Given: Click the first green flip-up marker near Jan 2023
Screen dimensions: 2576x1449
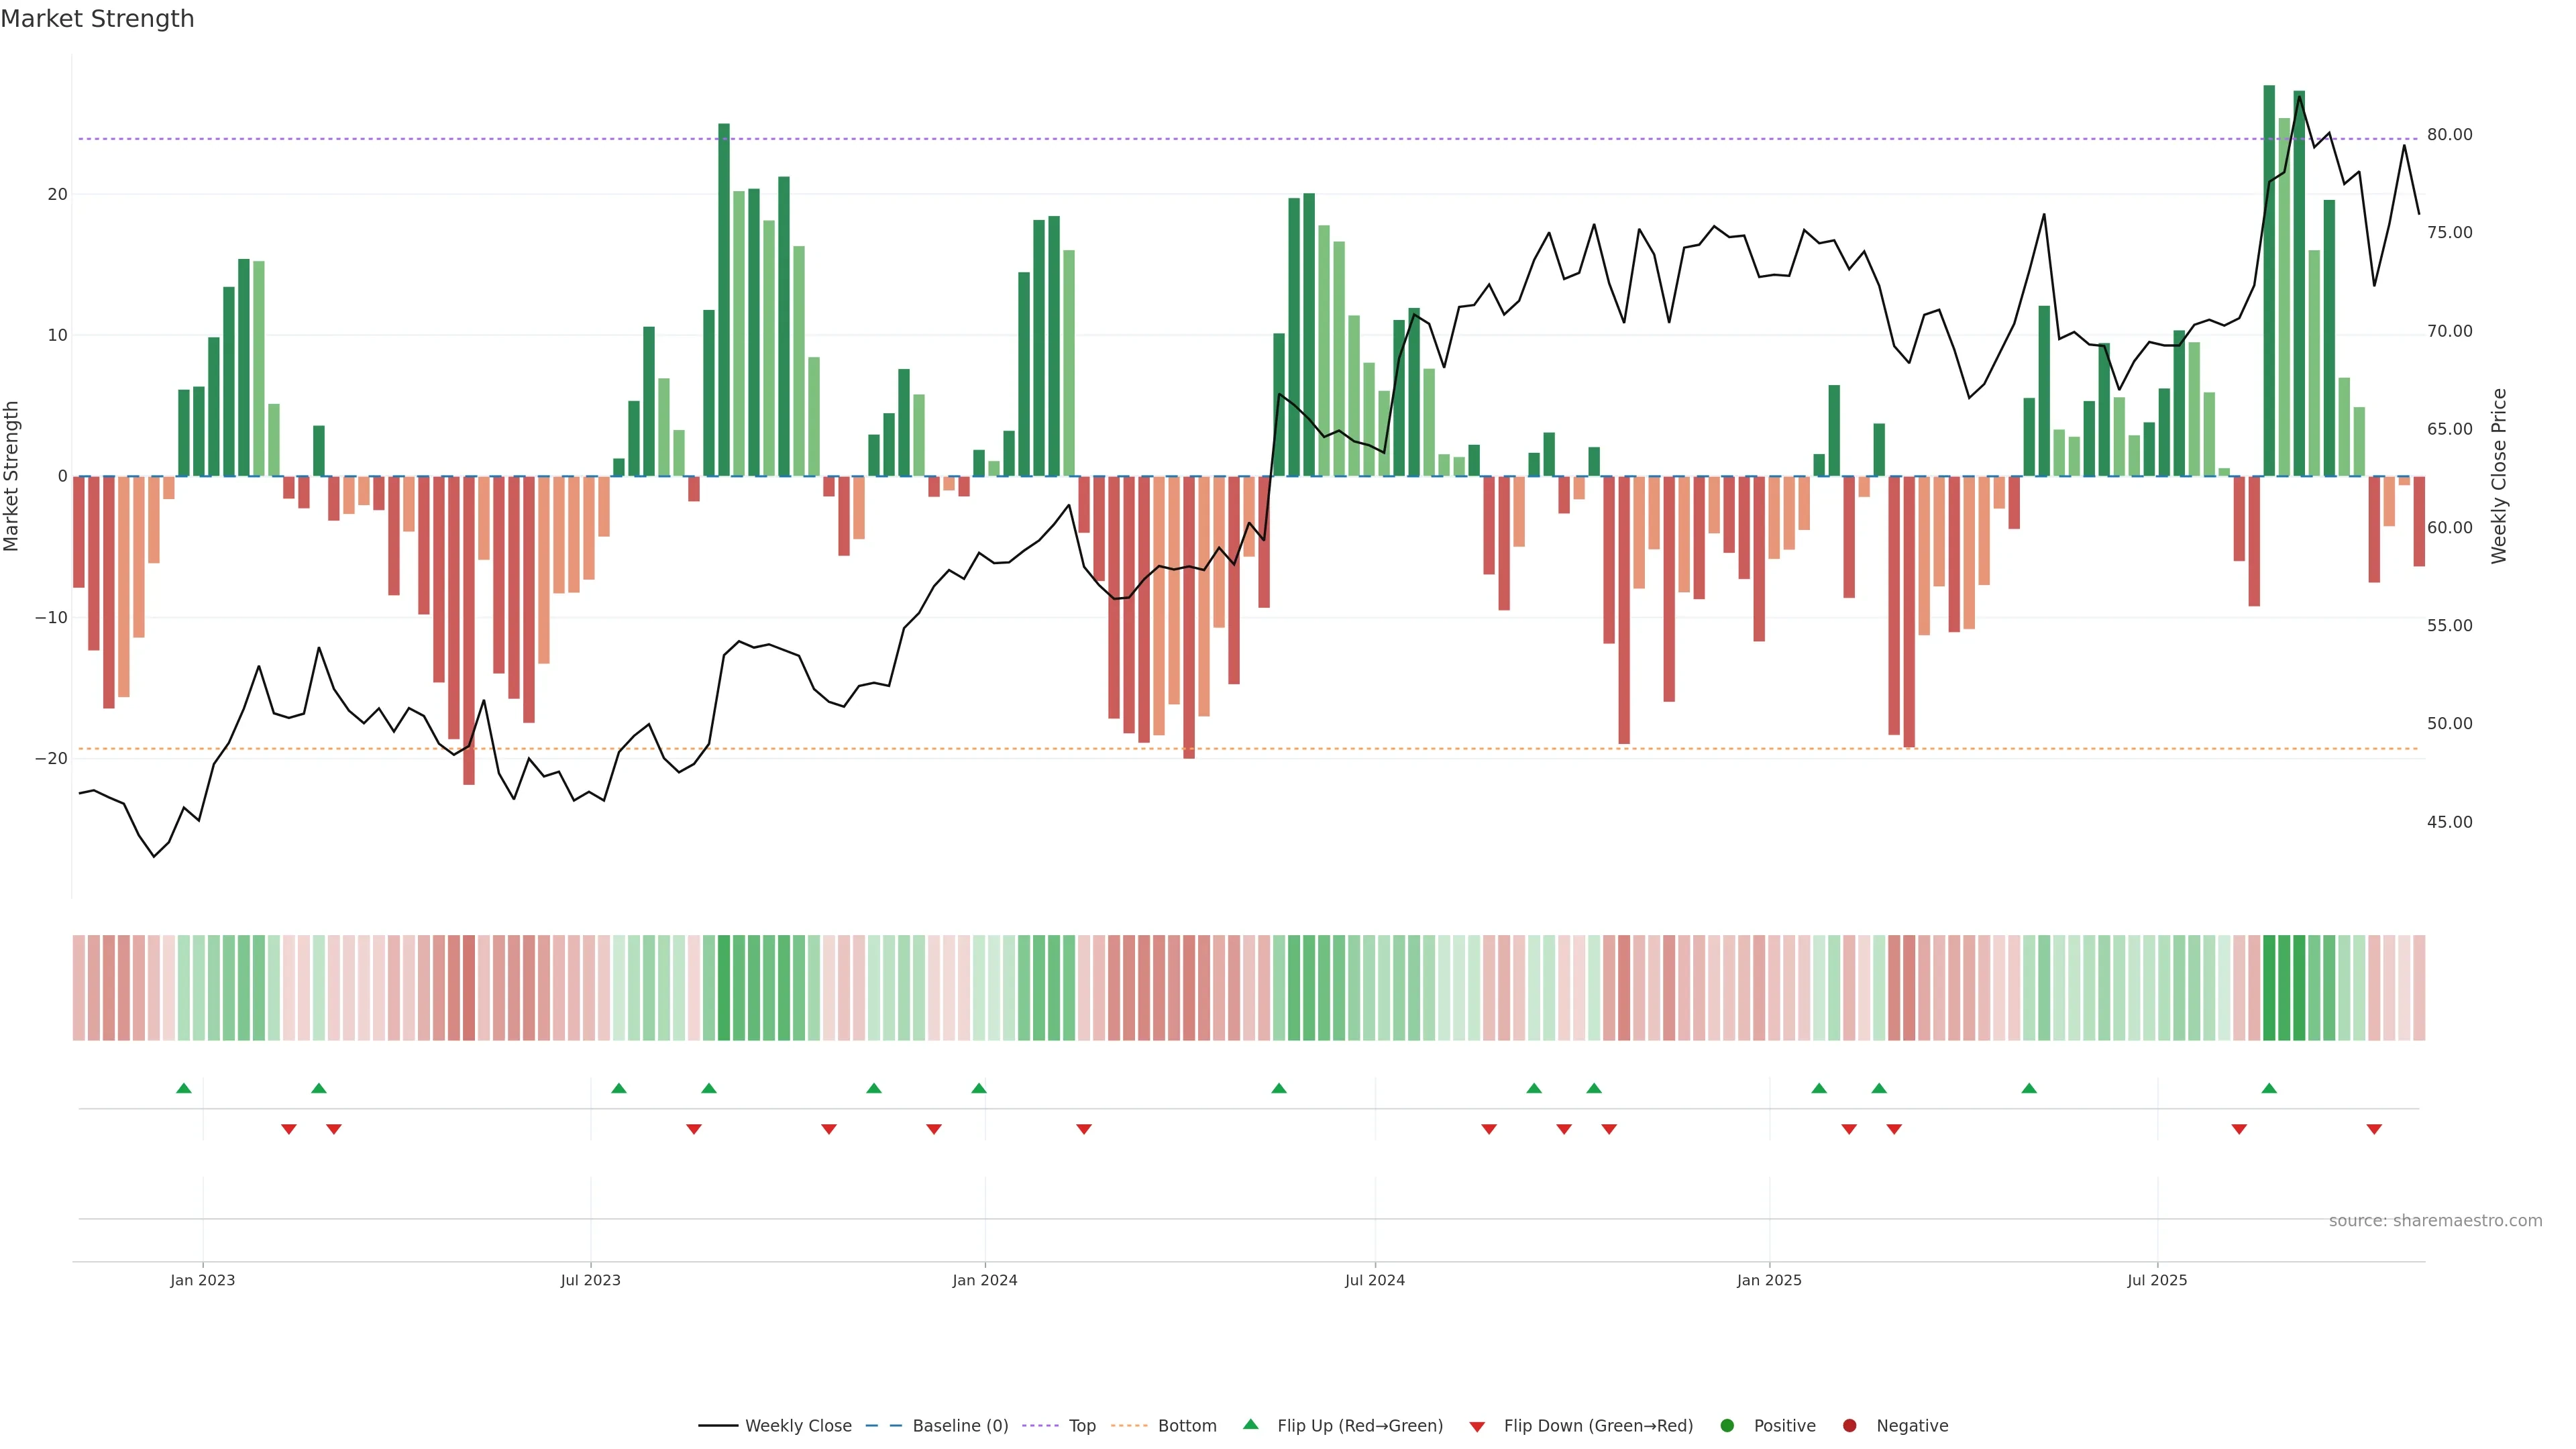Looking at the screenshot, I should click(x=184, y=1088).
